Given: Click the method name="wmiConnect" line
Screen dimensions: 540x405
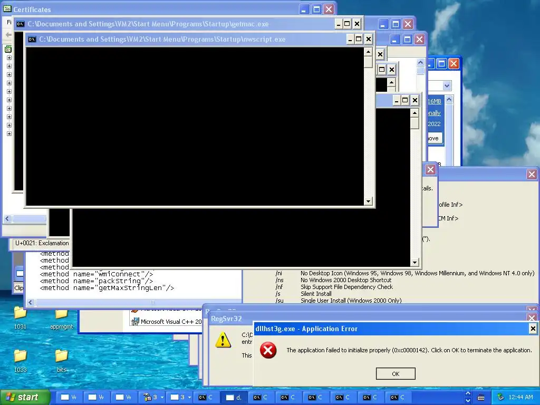Looking at the screenshot, I should (x=97, y=274).
